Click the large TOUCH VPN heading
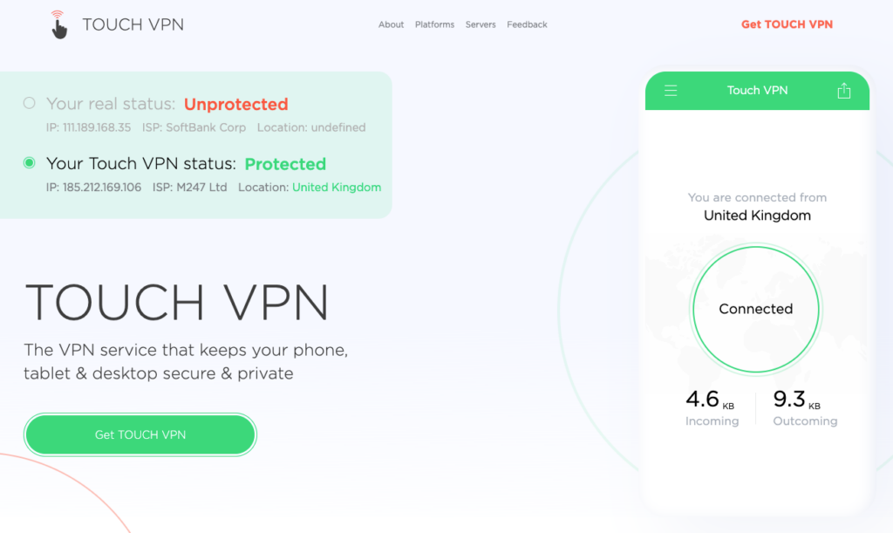The height and width of the screenshot is (533, 893). coord(177,303)
